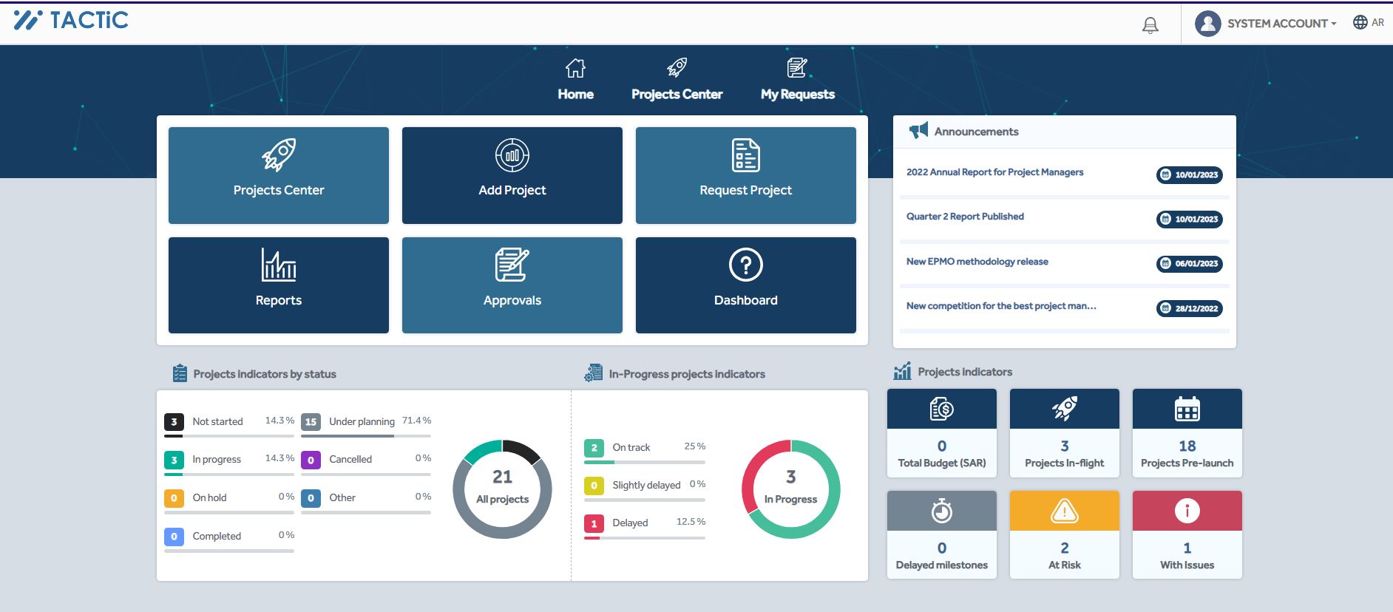
Task: Open New EPMO methodology release announcement
Action: tap(977, 262)
